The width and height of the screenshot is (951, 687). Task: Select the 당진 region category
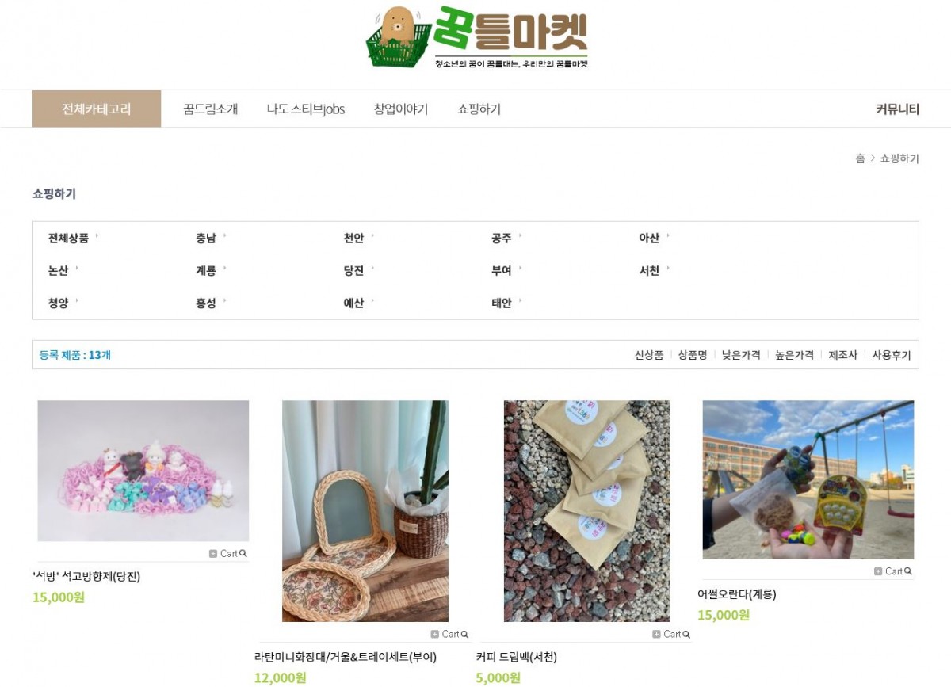coord(353,270)
